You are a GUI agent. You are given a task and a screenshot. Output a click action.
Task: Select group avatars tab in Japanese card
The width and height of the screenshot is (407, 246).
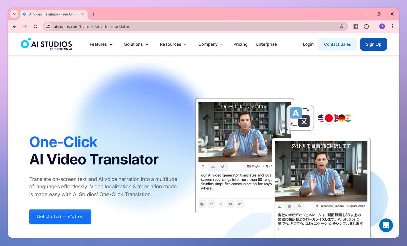point(289,206)
